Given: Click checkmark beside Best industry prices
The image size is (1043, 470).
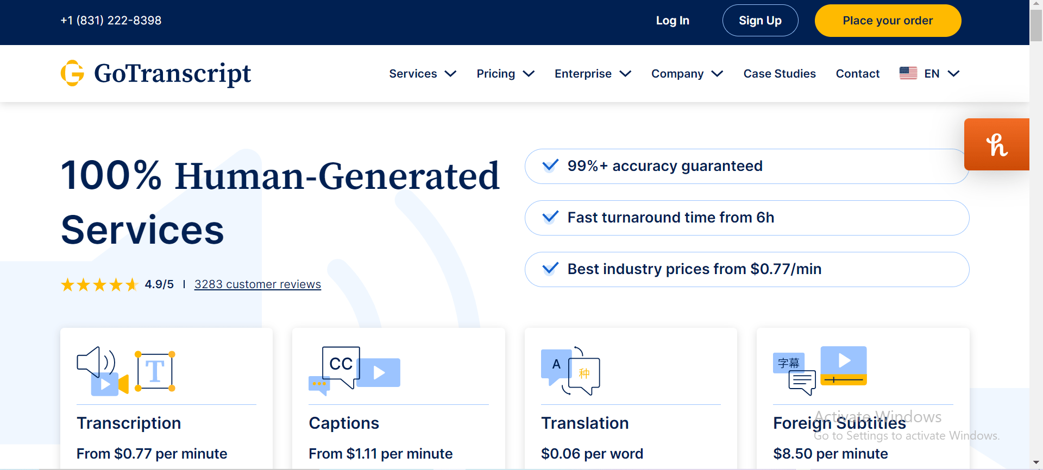Looking at the screenshot, I should (550, 269).
